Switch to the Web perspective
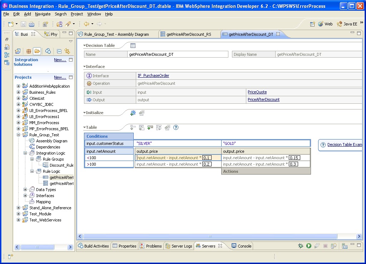 click(x=325, y=24)
